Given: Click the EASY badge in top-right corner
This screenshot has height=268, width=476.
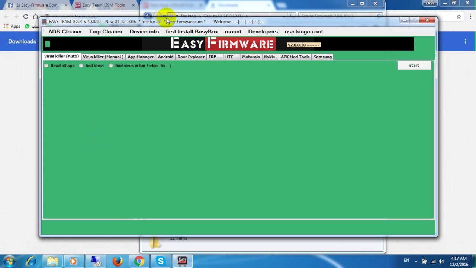Looking at the screenshot, I should pos(430,3).
